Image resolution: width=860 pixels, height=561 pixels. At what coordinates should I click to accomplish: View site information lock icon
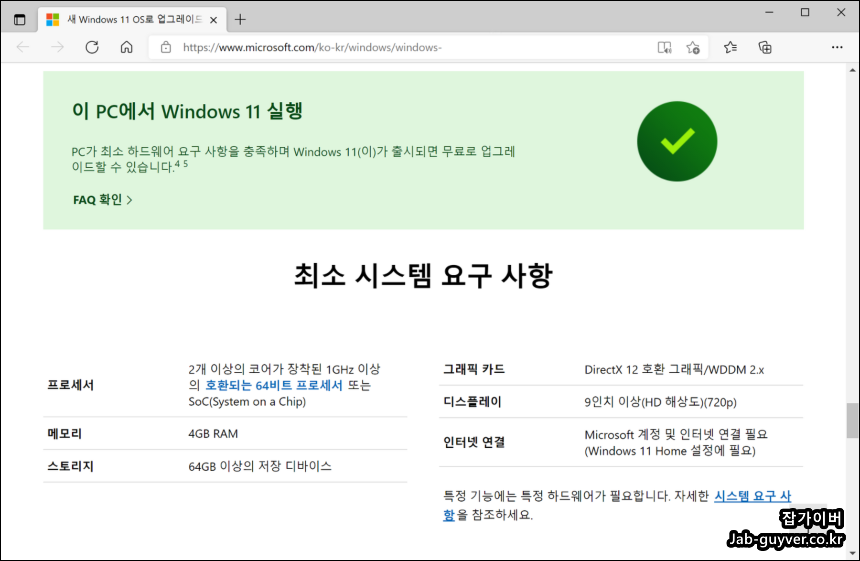pyautogui.click(x=166, y=47)
